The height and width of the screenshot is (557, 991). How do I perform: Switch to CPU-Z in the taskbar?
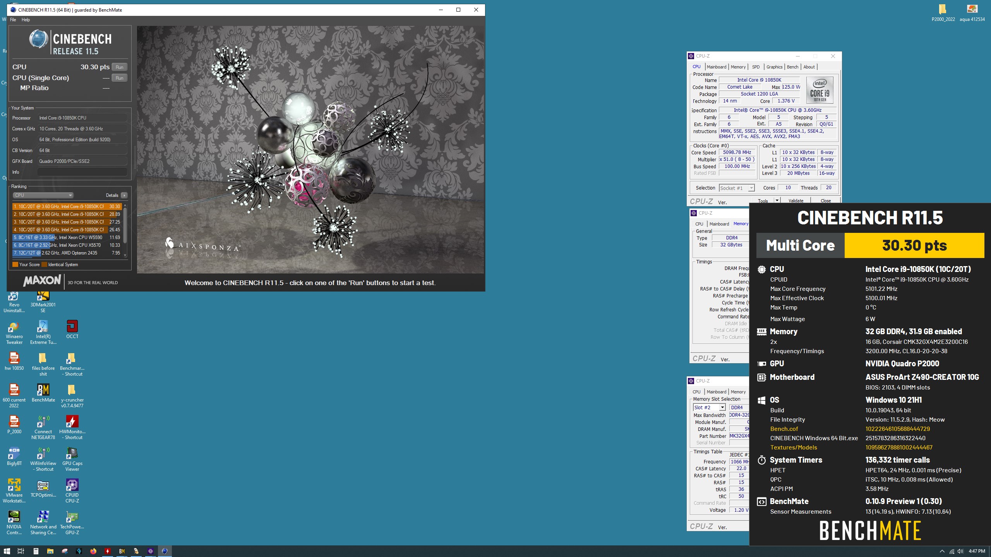[151, 551]
